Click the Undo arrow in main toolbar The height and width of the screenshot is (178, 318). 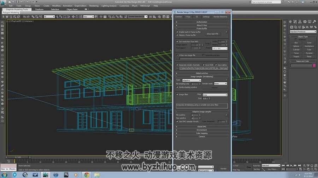point(24,17)
